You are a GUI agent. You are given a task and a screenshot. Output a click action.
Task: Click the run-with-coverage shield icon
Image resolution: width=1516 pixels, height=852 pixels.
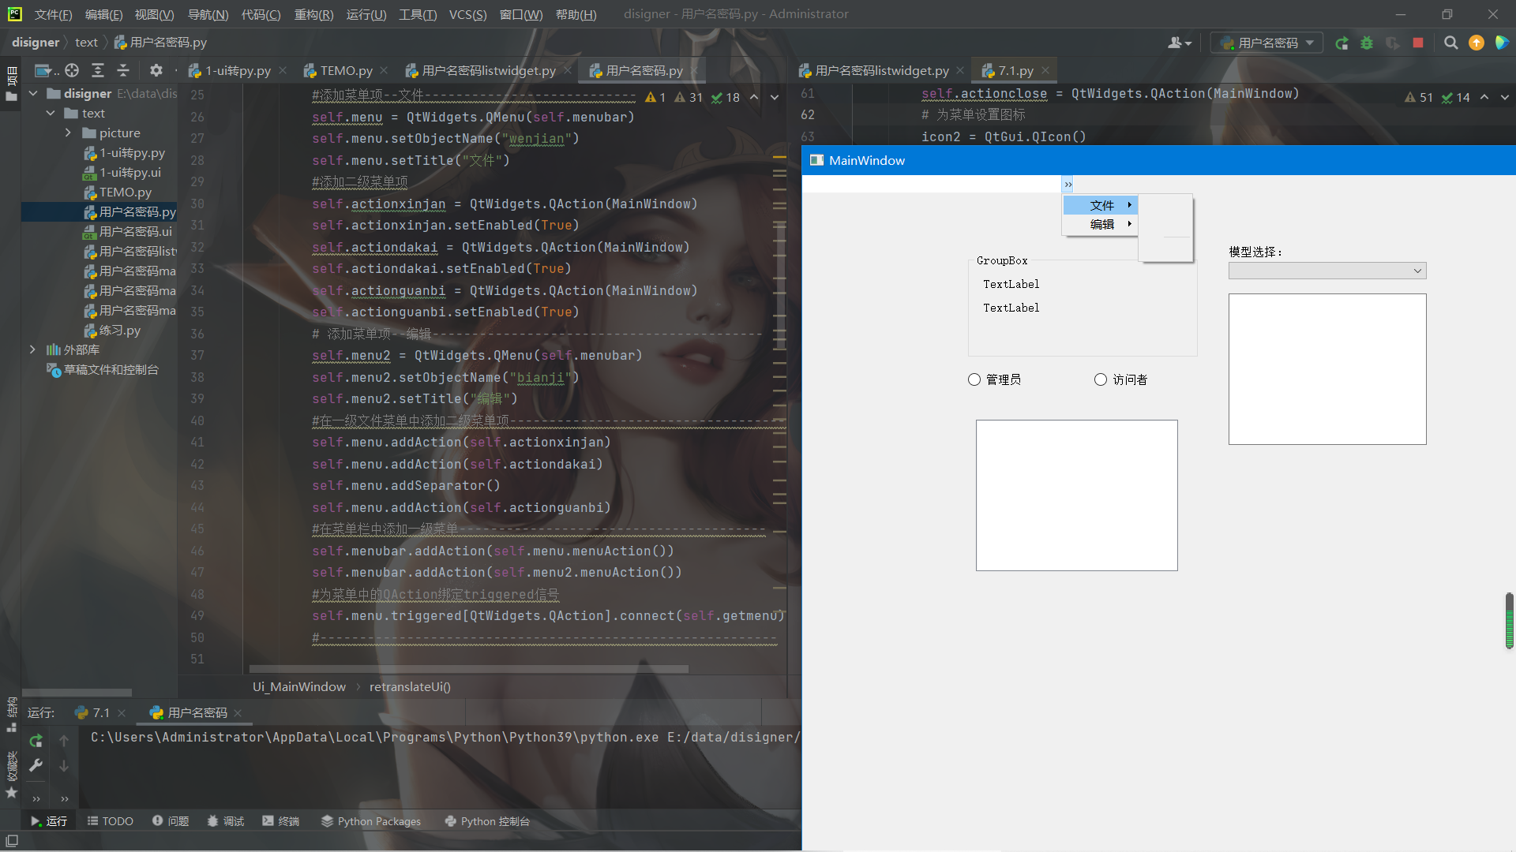(x=1393, y=43)
